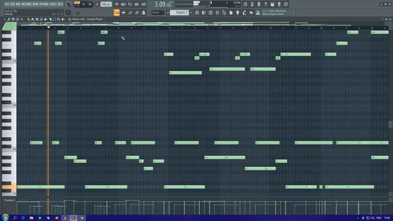Toggle the recording countdown icon
Viewport: 393px width, 221px height.
(x=130, y=4)
